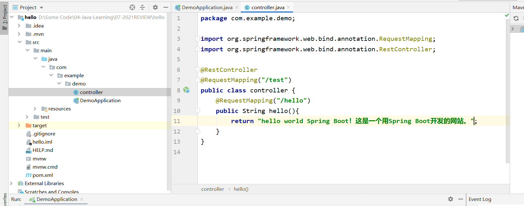524x206 pixels.
Task: Click controller in breadcrumb bar
Action: [213, 189]
